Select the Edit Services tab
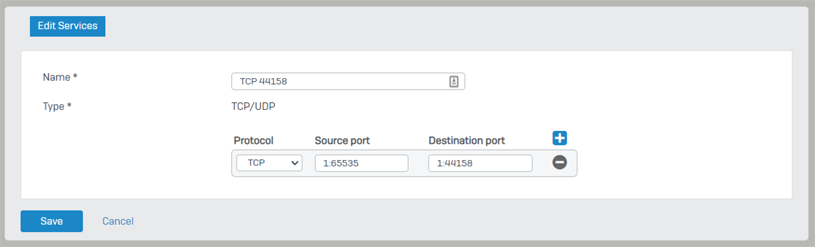 tap(67, 26)
